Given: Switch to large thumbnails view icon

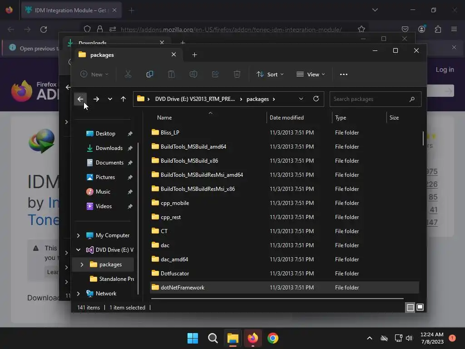Looking at the screenshot, I should pos(420,308).
